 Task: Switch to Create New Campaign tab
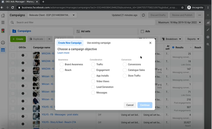coord(70,43)
